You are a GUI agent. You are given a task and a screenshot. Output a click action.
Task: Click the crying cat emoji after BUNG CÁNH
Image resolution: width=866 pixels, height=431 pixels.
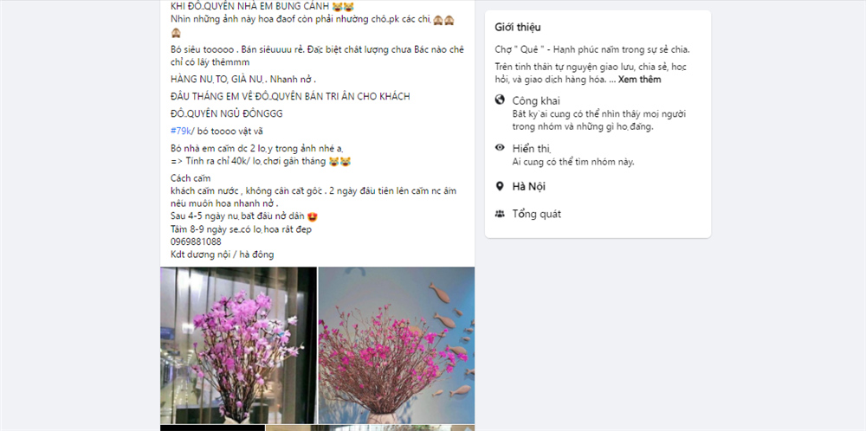343,7
